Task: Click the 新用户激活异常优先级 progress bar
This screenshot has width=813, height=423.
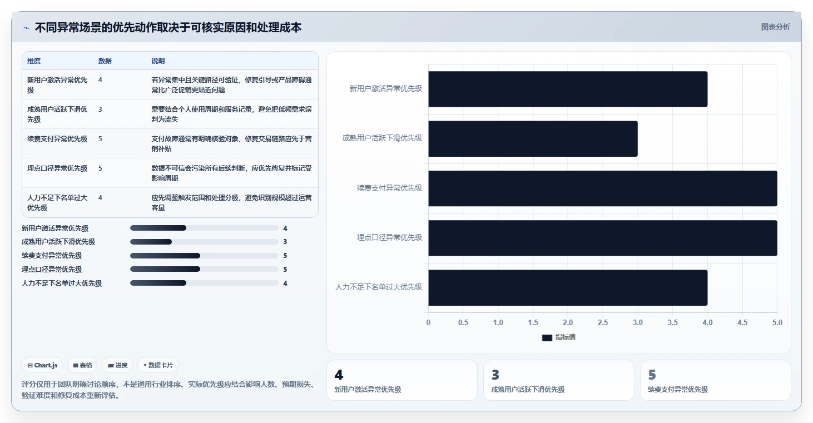Action: (x=204, y=228)
